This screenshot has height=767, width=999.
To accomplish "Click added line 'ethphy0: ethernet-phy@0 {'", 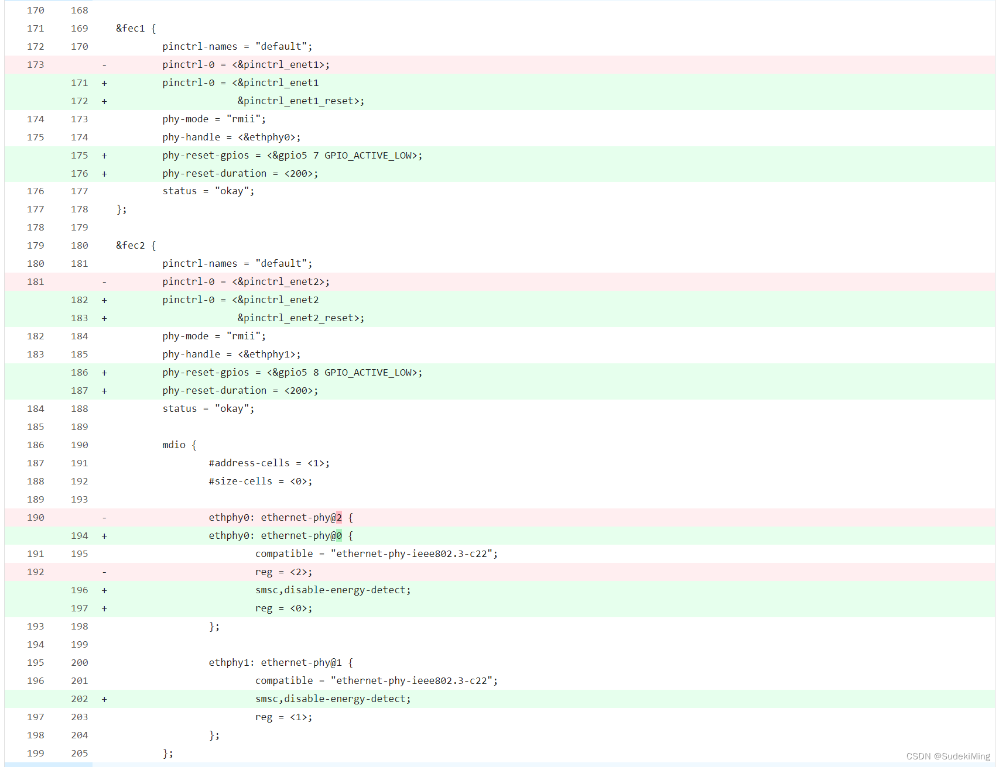I will [499, 535].
